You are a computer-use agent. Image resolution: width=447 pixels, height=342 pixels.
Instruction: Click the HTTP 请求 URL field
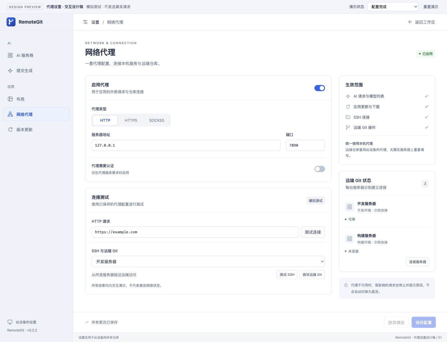click(x=195, y=232)
